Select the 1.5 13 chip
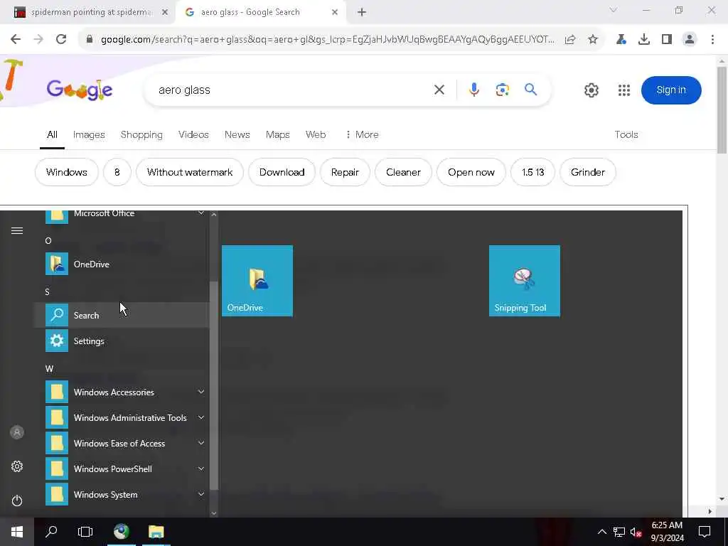This screenshot has width=728, height=546. pyautogui.click(x=532, y=172)
